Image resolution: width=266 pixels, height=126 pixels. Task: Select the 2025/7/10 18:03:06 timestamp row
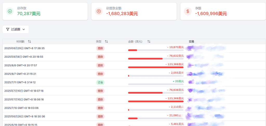point(21,108)
